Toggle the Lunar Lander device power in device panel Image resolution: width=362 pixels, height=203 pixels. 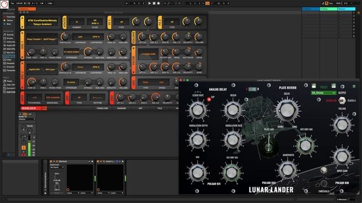click(x=98, y=162)
